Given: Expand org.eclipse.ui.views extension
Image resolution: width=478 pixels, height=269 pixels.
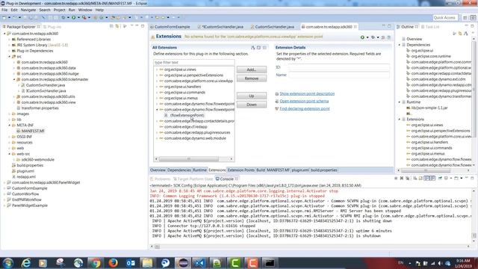Looking at the screenshot, I should [157, 69].
